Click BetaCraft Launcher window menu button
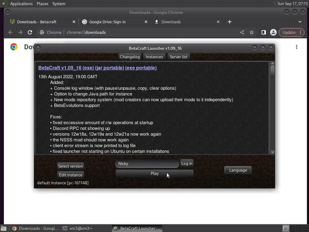 38,48
